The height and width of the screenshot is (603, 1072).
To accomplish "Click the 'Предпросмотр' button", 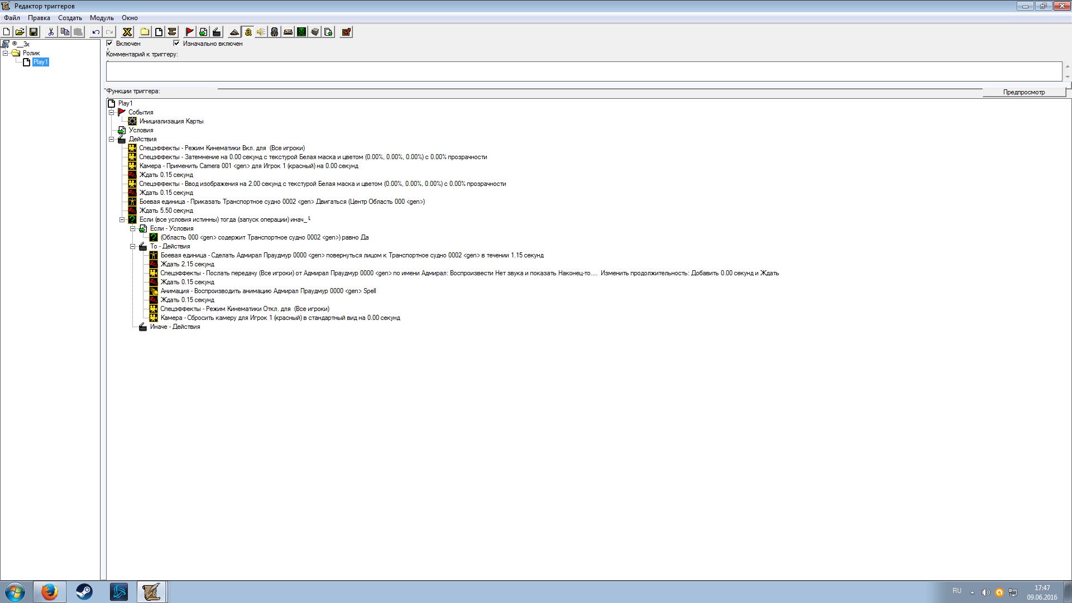I will pos(1023,92).
